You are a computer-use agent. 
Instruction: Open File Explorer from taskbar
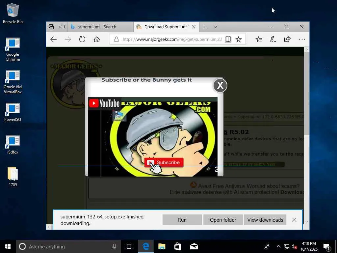tap(162, 246)
